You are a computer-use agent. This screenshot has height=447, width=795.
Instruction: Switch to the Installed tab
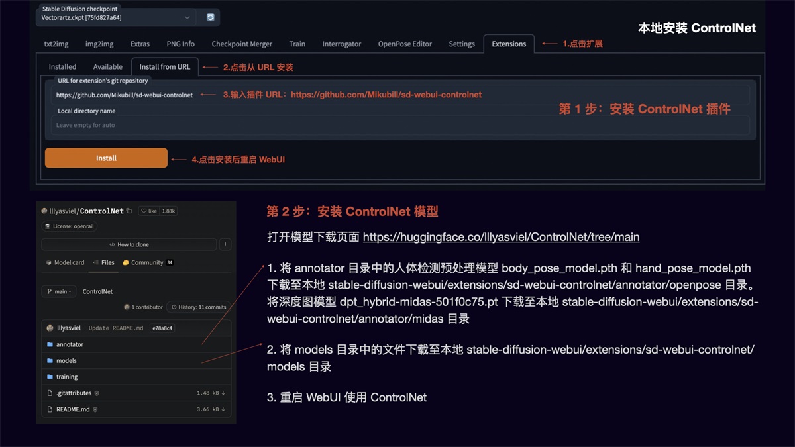click(x=62, y=66)
